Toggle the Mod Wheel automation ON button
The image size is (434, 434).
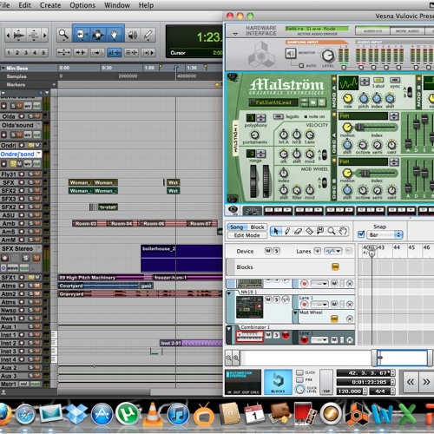tap(334, 319)
